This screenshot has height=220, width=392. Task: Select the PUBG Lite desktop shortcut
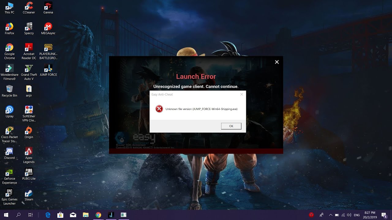point(29,174)
